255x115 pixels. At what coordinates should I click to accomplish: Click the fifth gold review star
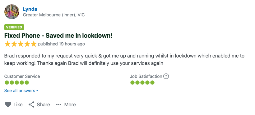pyautogui.click(x=34, y=44)
